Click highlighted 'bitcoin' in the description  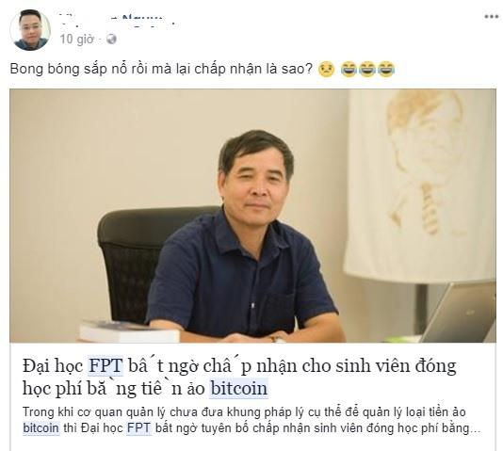[41, 428]
